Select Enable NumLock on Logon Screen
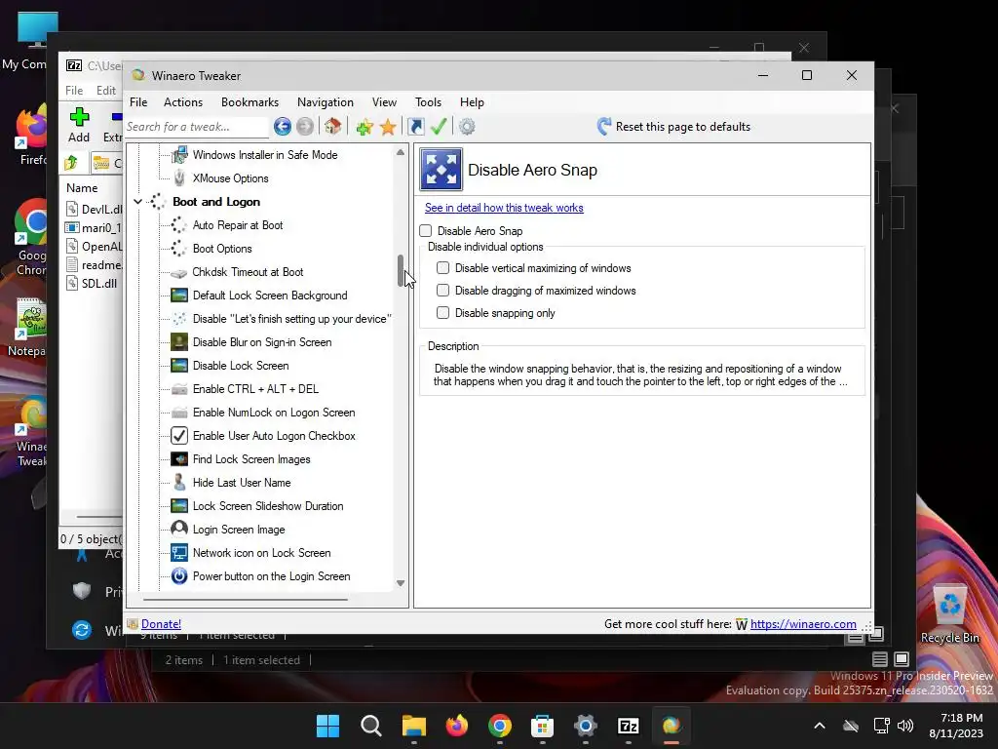The width and height of the screenshot is (998, 749). 274,413
